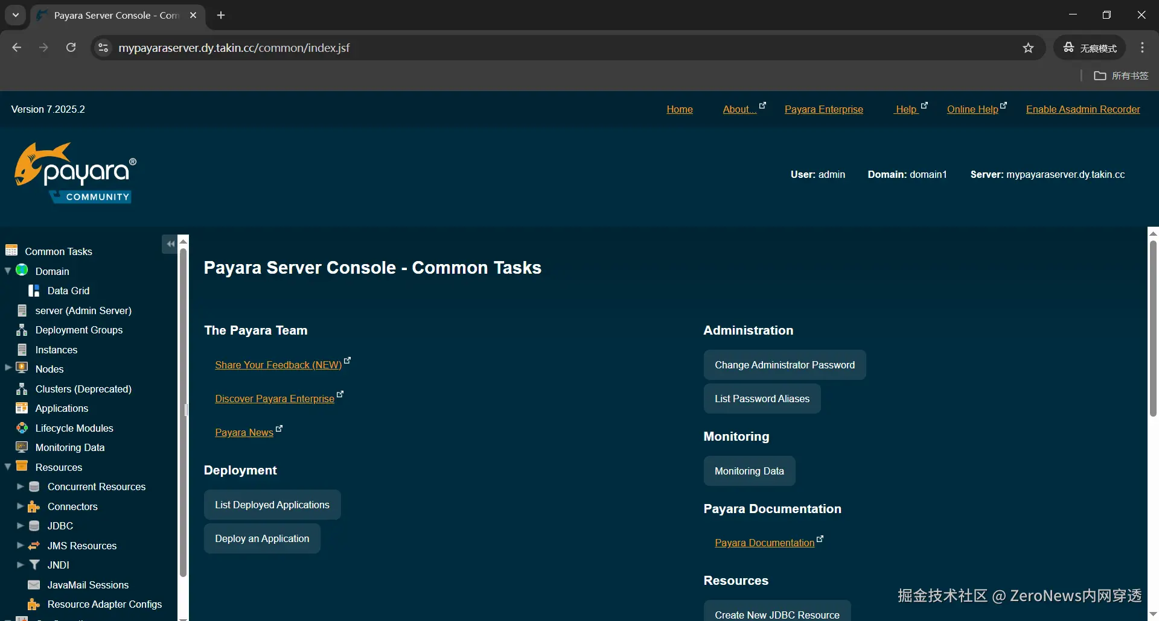1159x621 pixels.
Task: Open the Chrome menu with three dots
Action: coord(1143,48)
